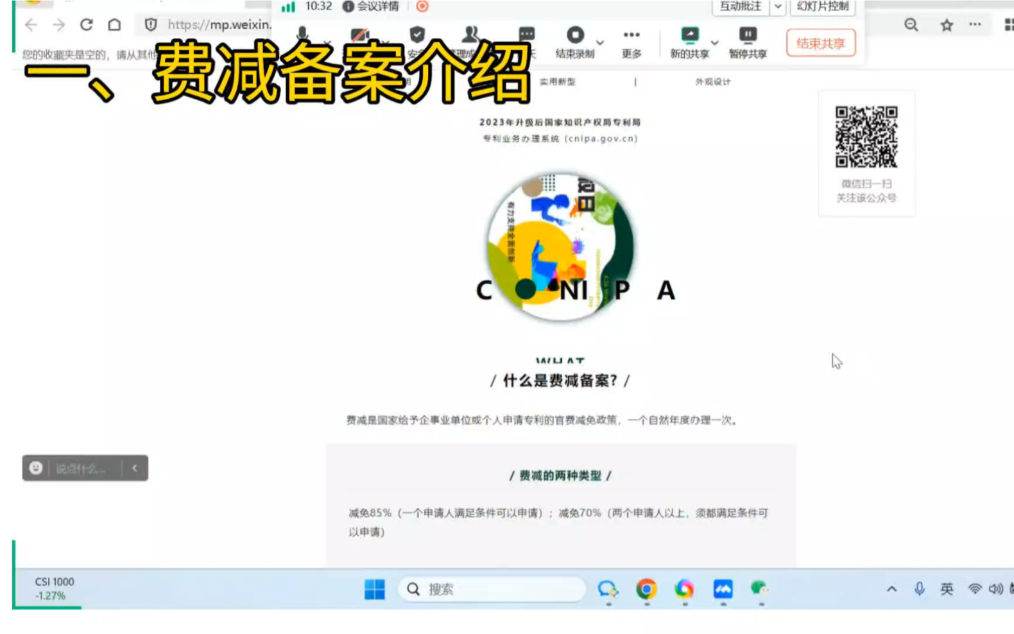Click the red recording indicator icon

422,6
